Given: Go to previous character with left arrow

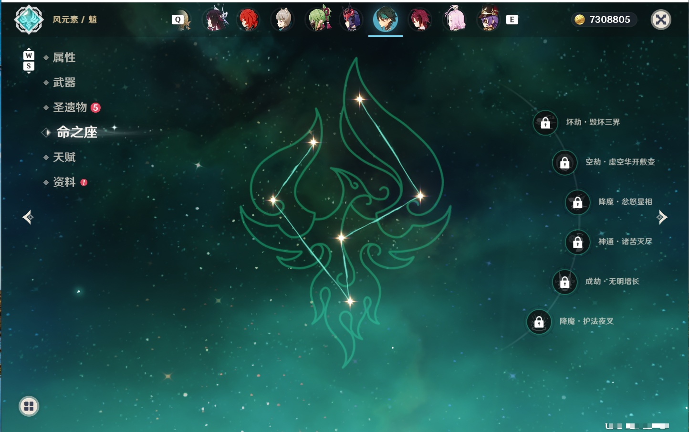Looking at the screenshot, I should (x=28, y=217).
